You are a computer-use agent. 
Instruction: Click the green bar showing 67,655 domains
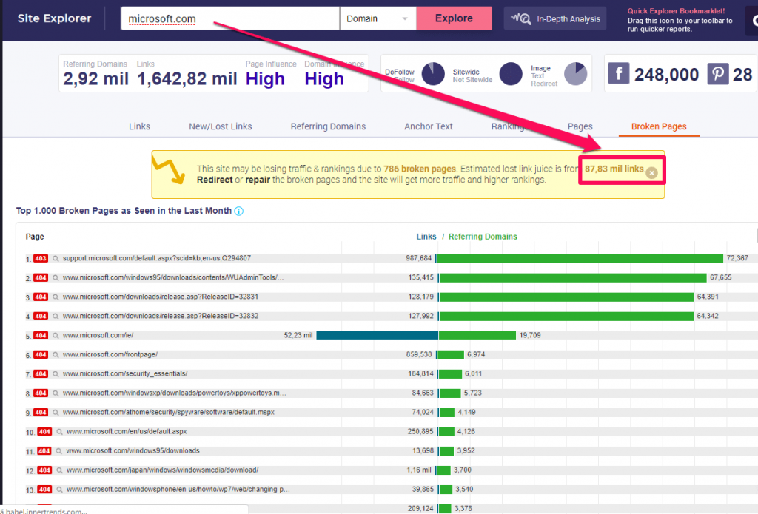point(573,278)
